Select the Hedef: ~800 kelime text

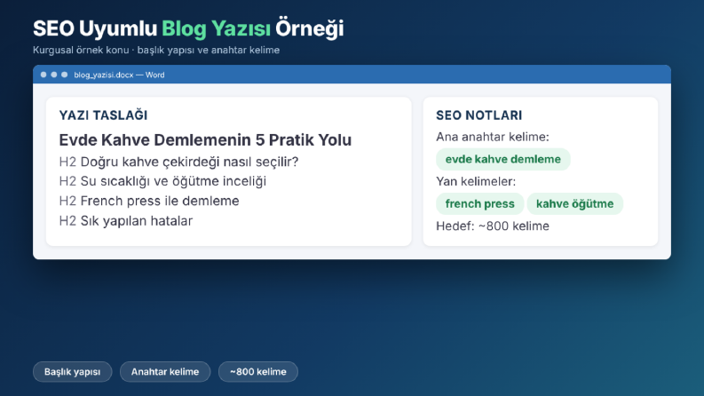click(493, 226)
